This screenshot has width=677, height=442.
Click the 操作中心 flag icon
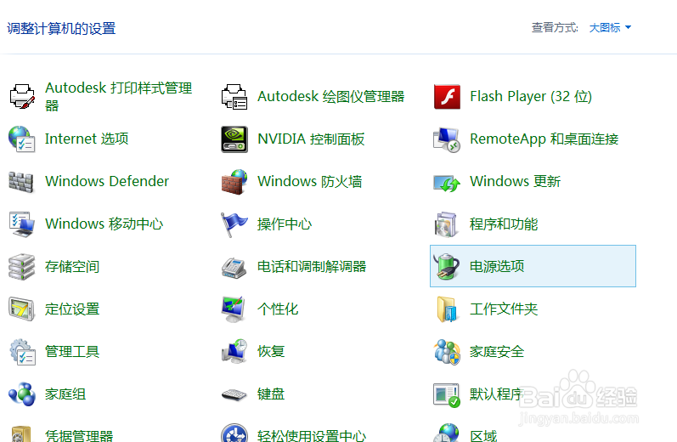tap(234, 224)
